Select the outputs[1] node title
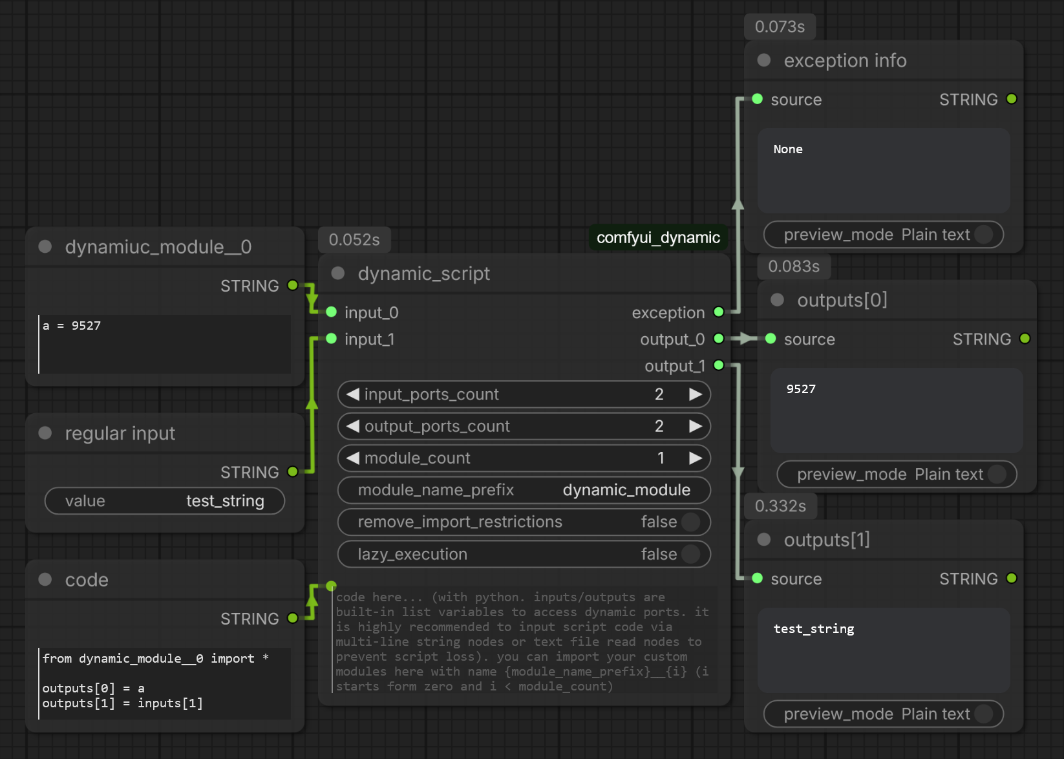The height and width of the screenshot is (759, 1064). [827, 540]
